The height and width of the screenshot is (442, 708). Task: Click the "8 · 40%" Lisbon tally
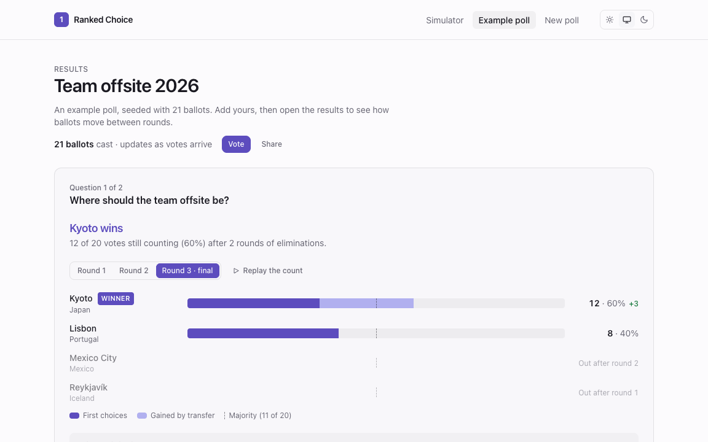pos(623,333)
